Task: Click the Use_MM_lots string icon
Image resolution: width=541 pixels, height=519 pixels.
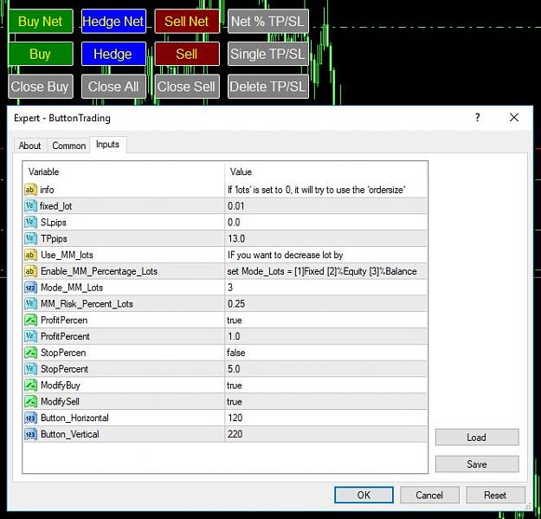Action: (x=30, y=255)
